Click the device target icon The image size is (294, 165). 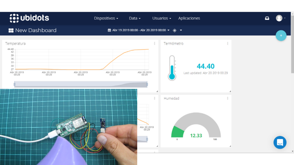coord(175,30)
